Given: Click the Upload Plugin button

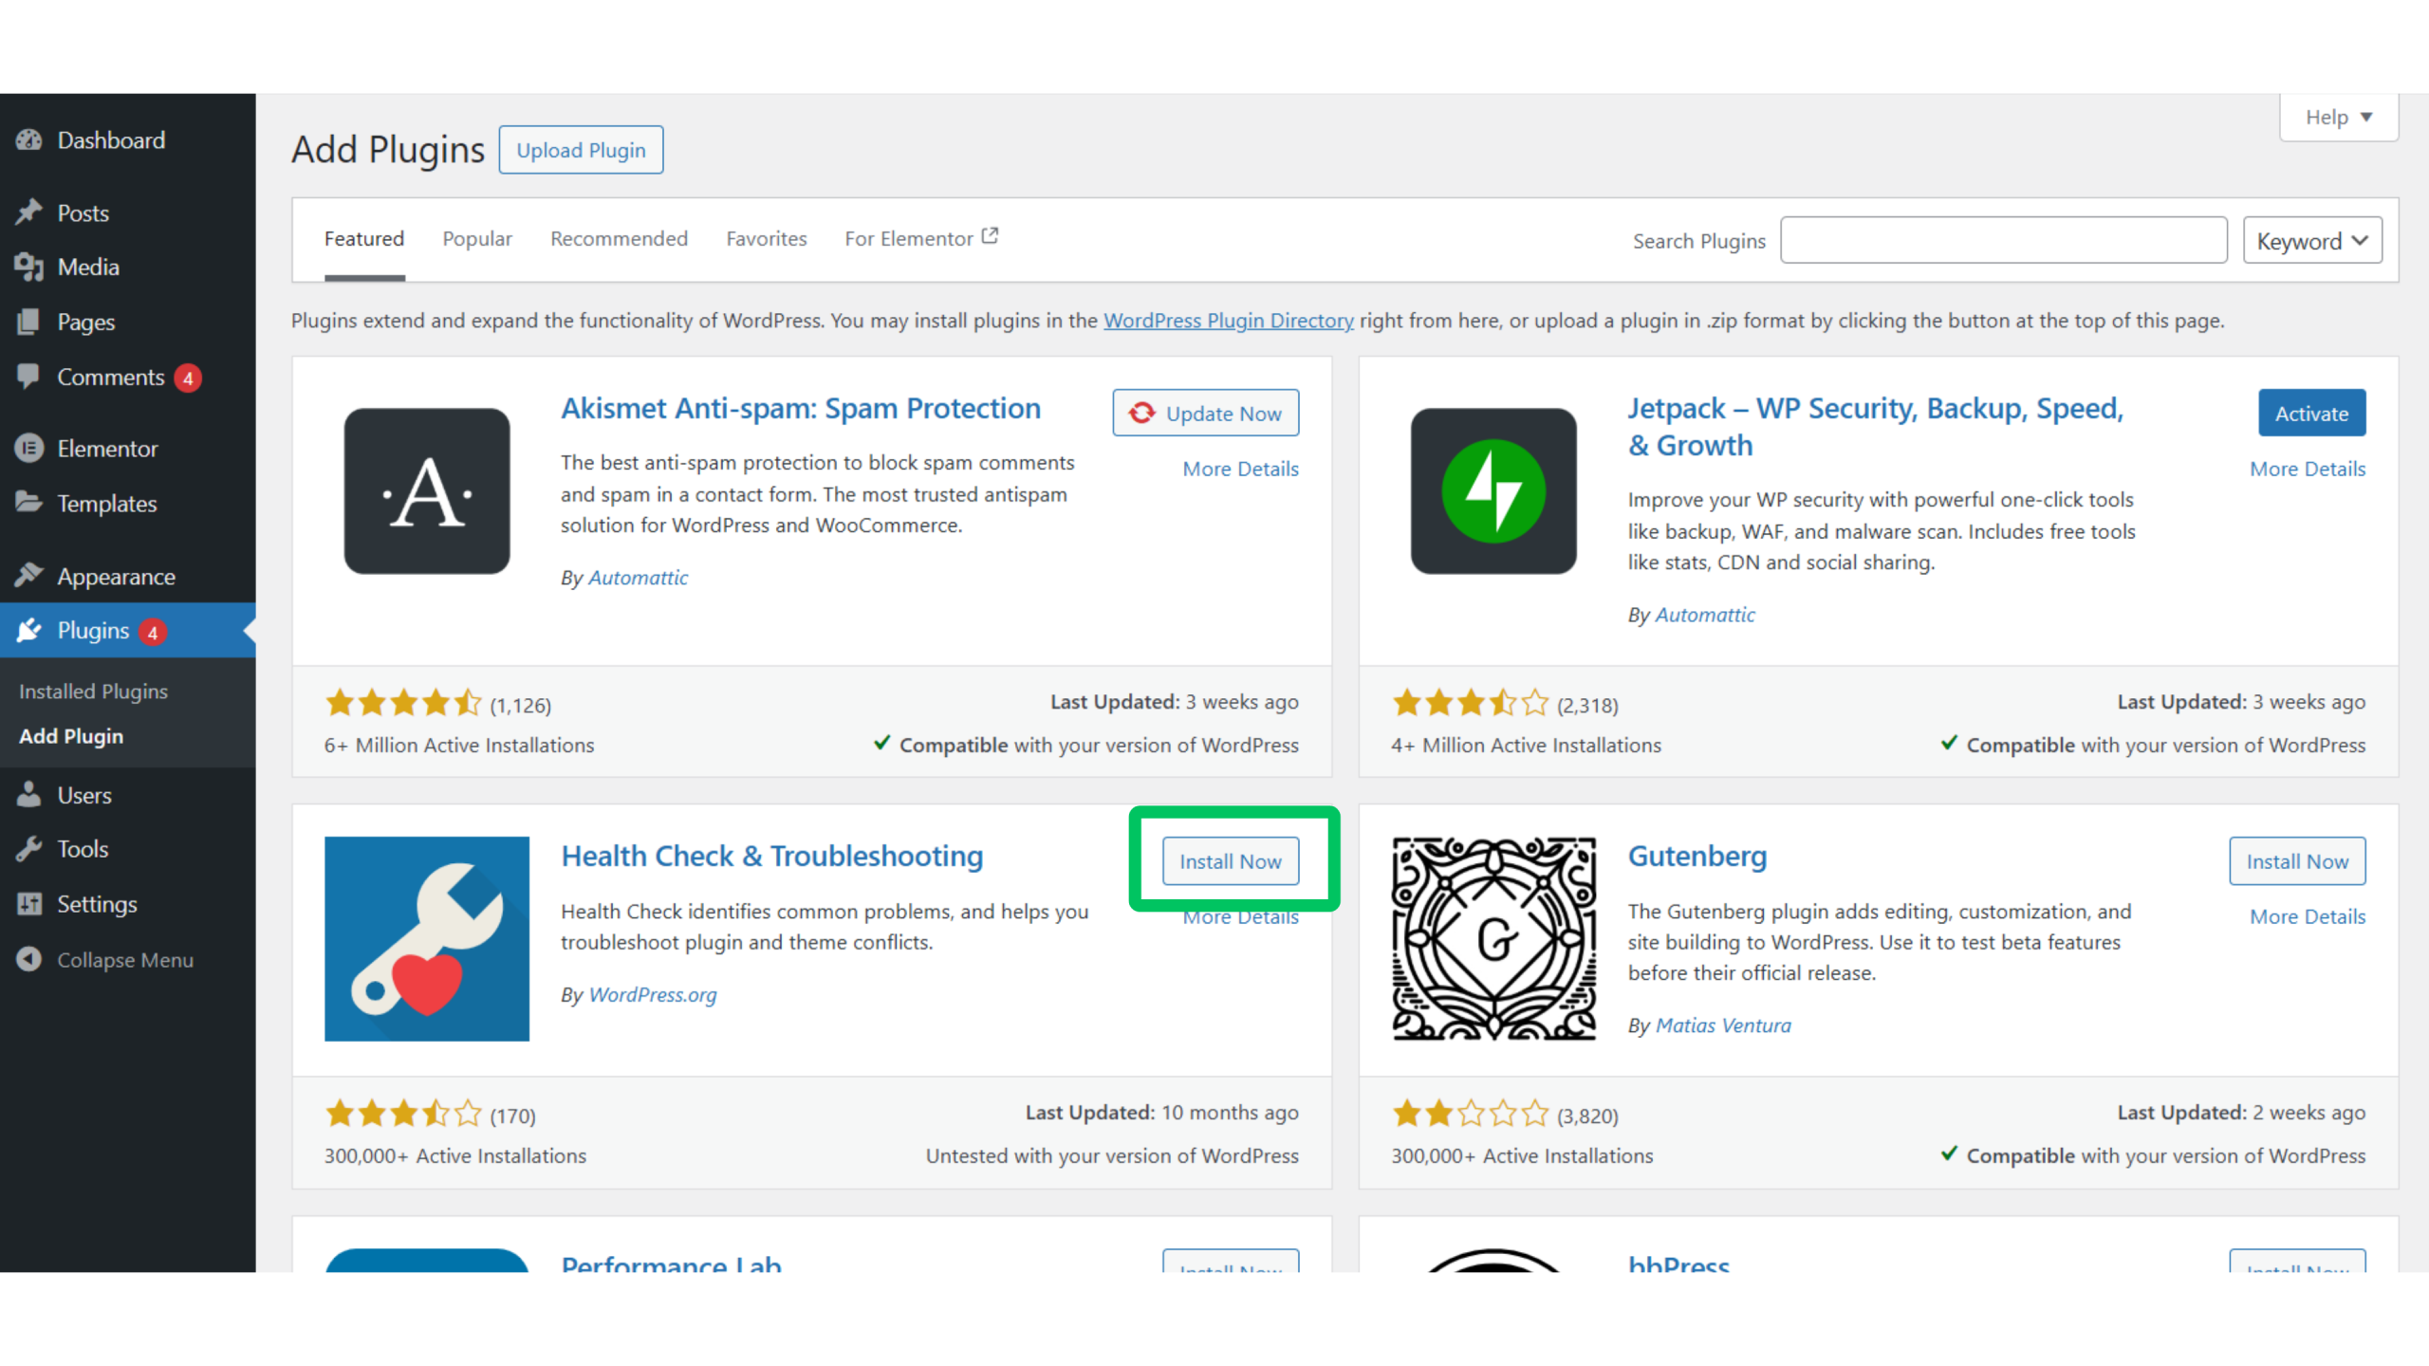Looking at the screenshot, I should [x=581, y=150].
